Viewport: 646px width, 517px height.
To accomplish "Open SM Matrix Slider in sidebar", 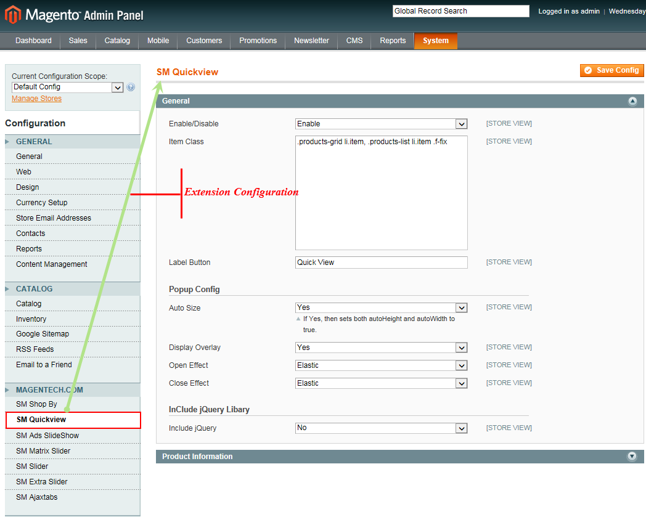I will pyautogui.click(x=73, y=451).
